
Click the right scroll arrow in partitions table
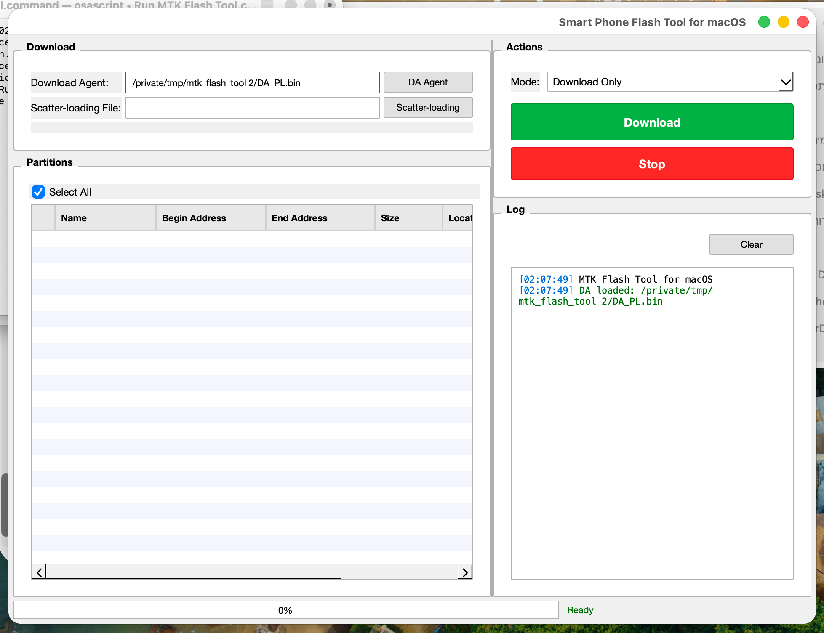click(465, 572)
